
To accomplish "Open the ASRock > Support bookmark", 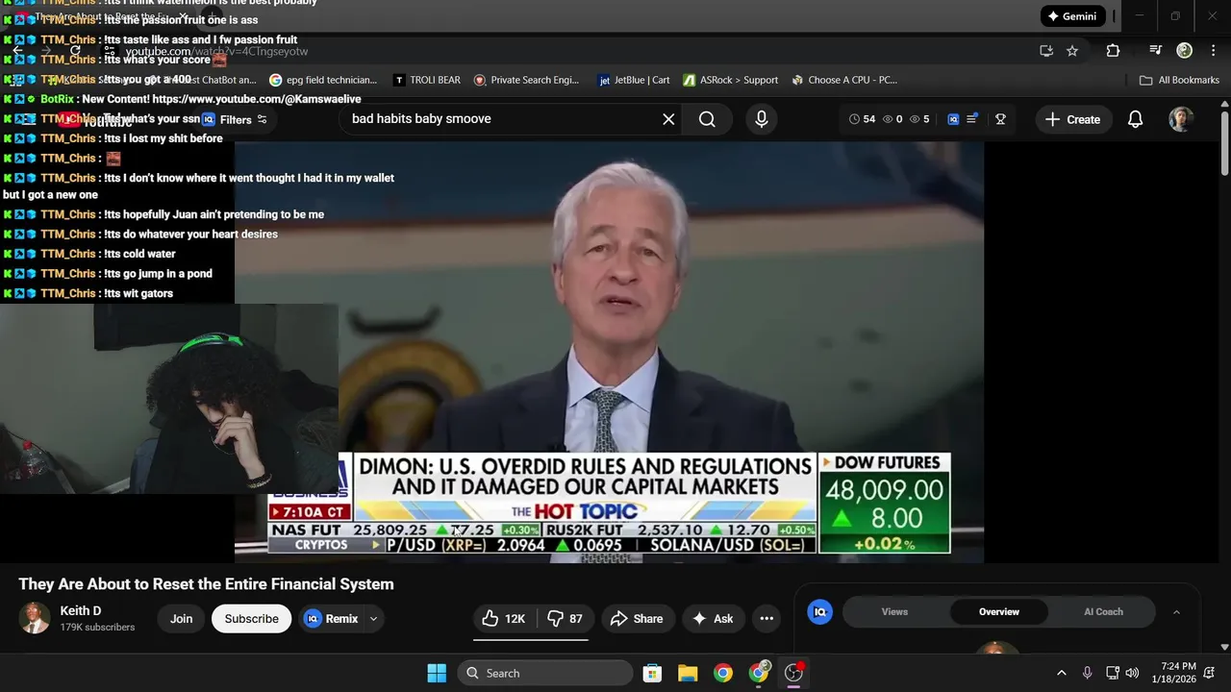I will click(x=731, y=80).
